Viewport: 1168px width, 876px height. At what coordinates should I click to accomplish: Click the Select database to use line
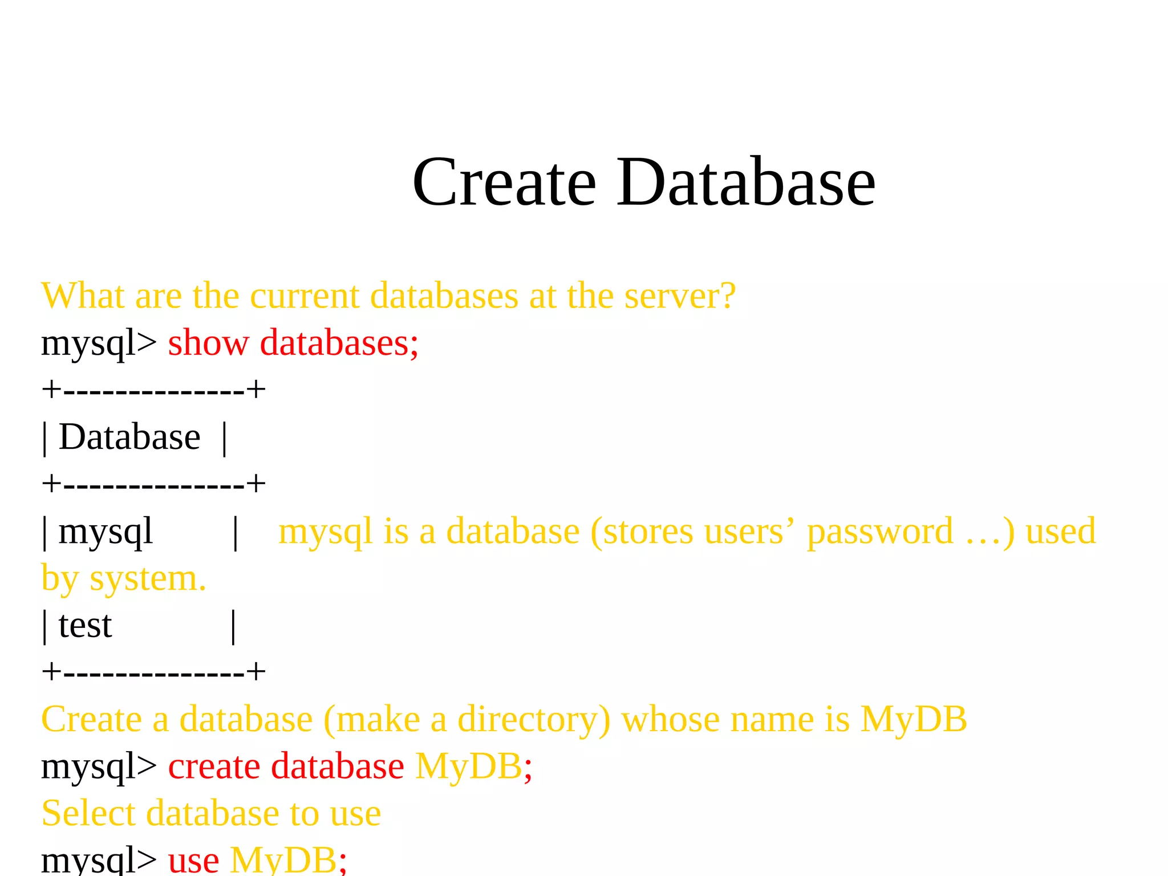pos(211,813)
